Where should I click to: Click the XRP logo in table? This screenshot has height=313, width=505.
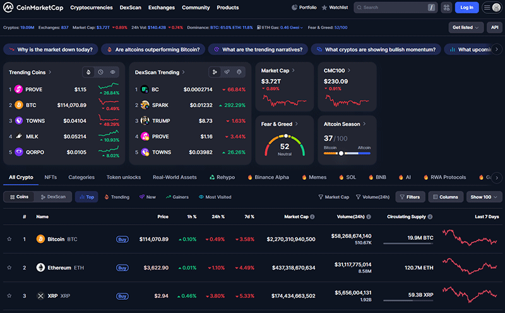click(40, 295)
